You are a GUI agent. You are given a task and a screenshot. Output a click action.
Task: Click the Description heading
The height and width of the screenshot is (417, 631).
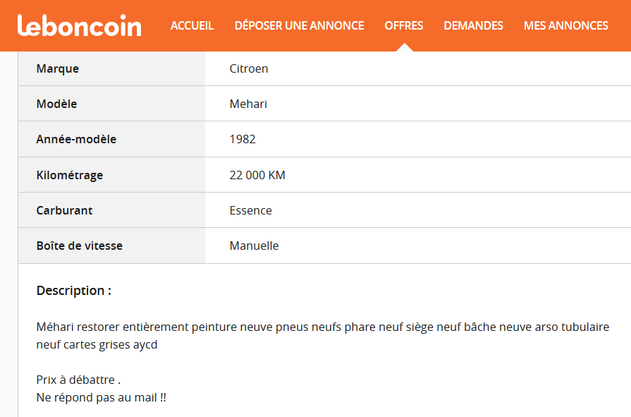point(73,291)
